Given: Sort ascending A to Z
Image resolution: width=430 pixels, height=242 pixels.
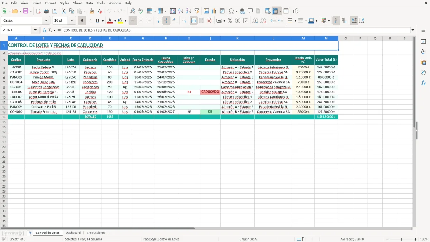Looking at the screenshot, I should (181, 11).
